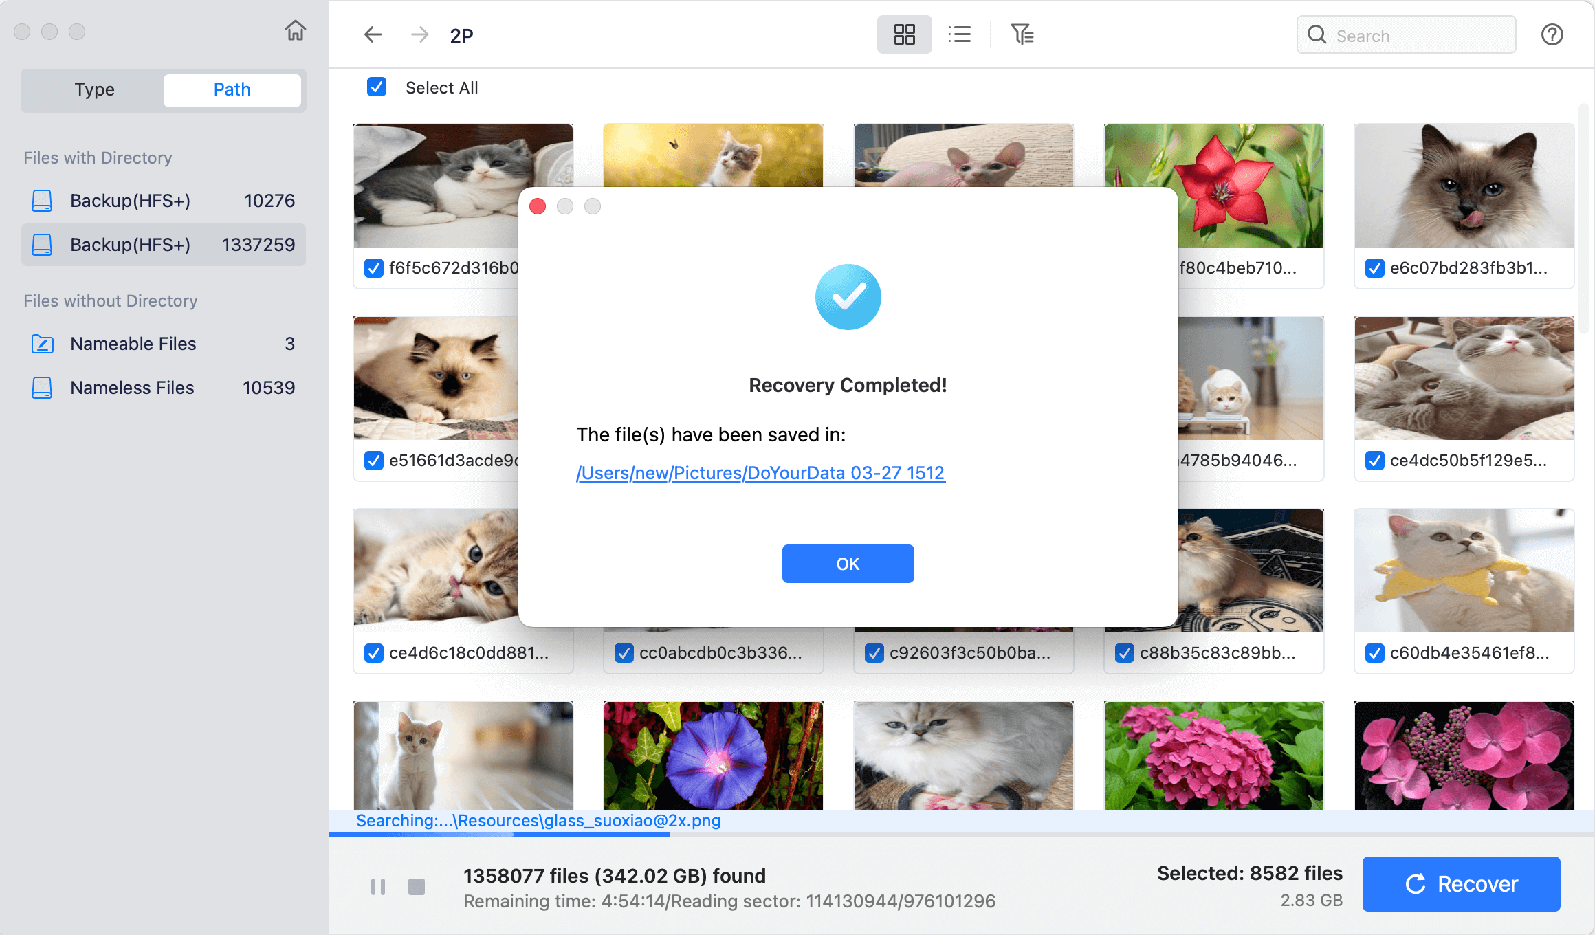Uncheck the Select All checkbox
Screen dimensions: 1595x935
tap(376, 87)
